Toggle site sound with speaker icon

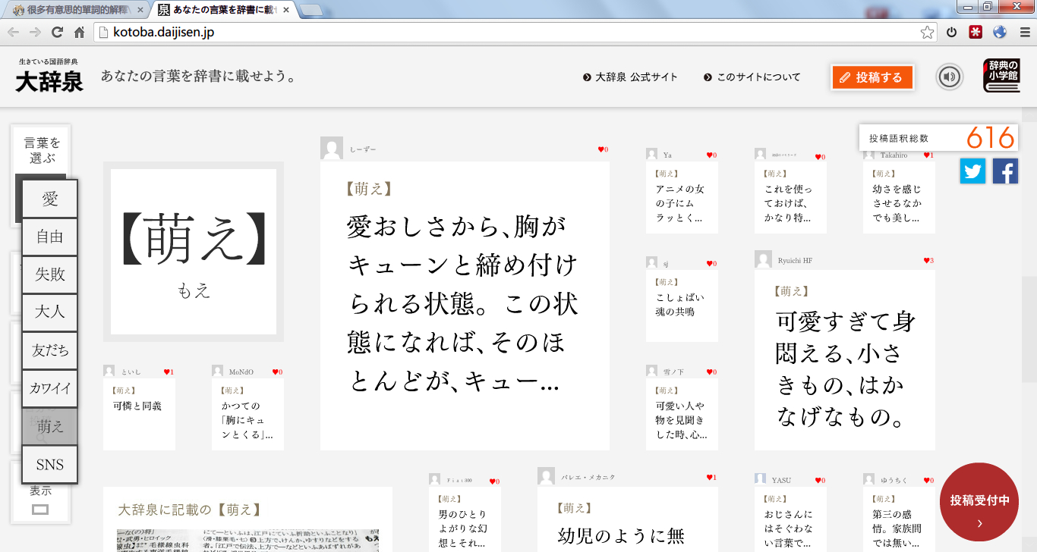pos(949,77)
